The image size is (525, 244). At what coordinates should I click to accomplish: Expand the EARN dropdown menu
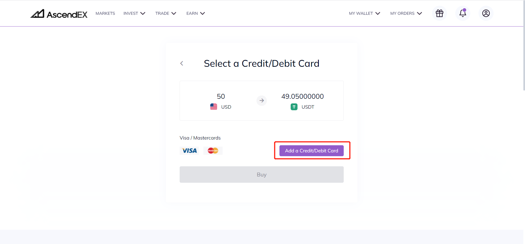tap(196, 13)
